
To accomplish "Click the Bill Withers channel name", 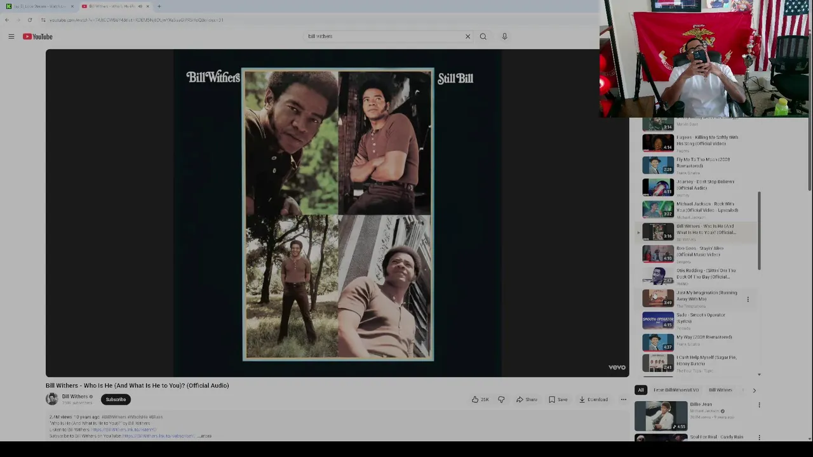I will click(74, 396).
